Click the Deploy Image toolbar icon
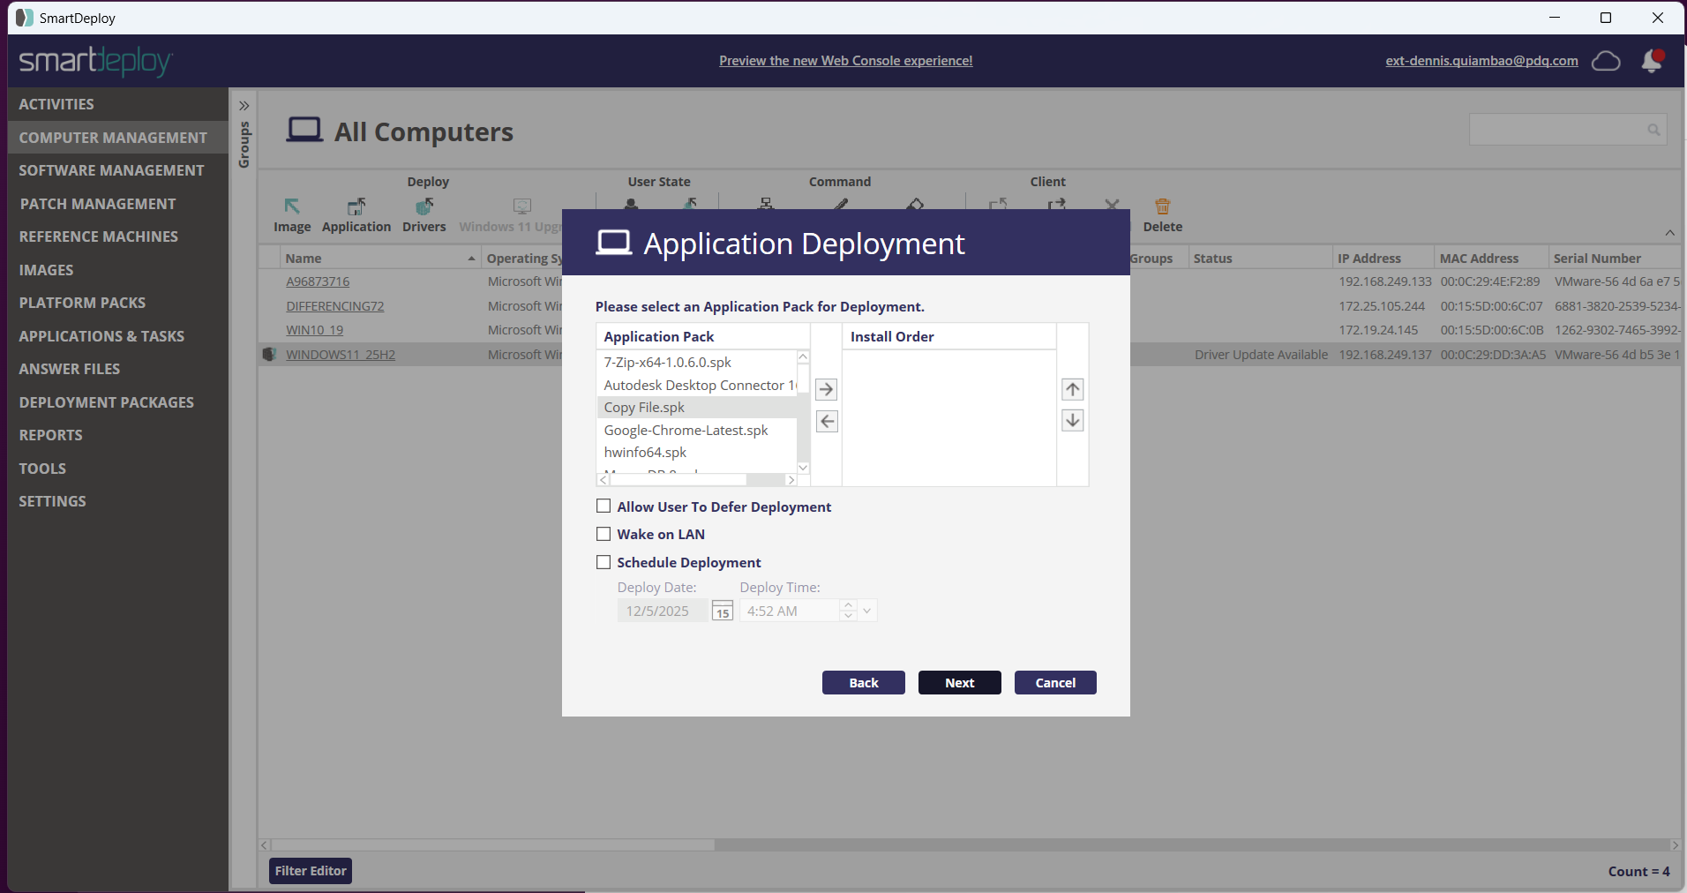The height and width of the screenshot is (893, 1687). tap(292, 207)
